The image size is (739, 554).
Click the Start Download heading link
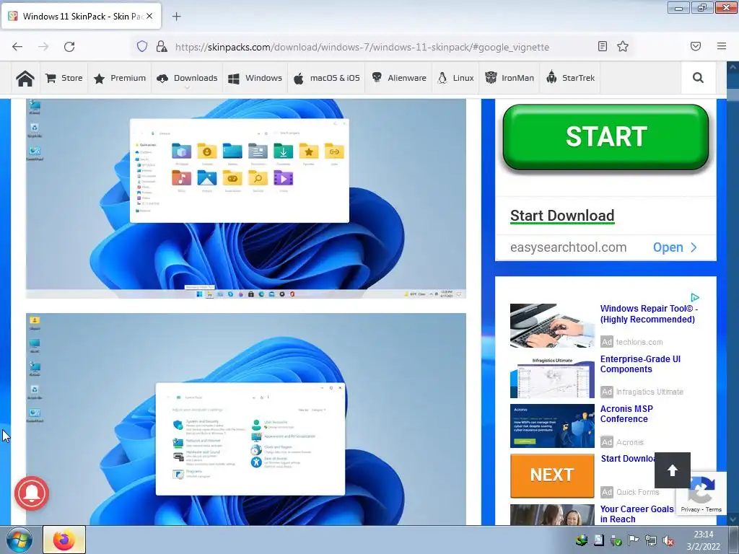(x=562, y=216)
